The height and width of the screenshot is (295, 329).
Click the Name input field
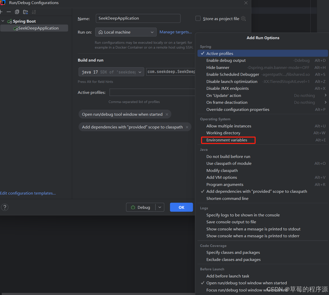click(138, 18)
